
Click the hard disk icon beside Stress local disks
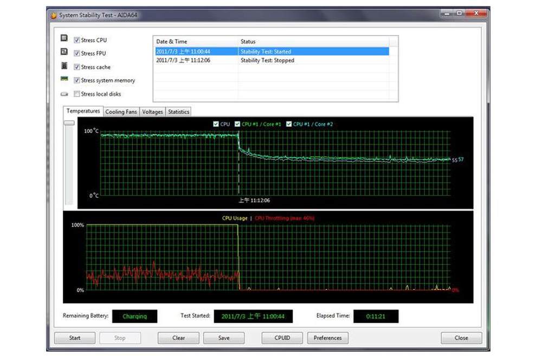tap(64, 94)
